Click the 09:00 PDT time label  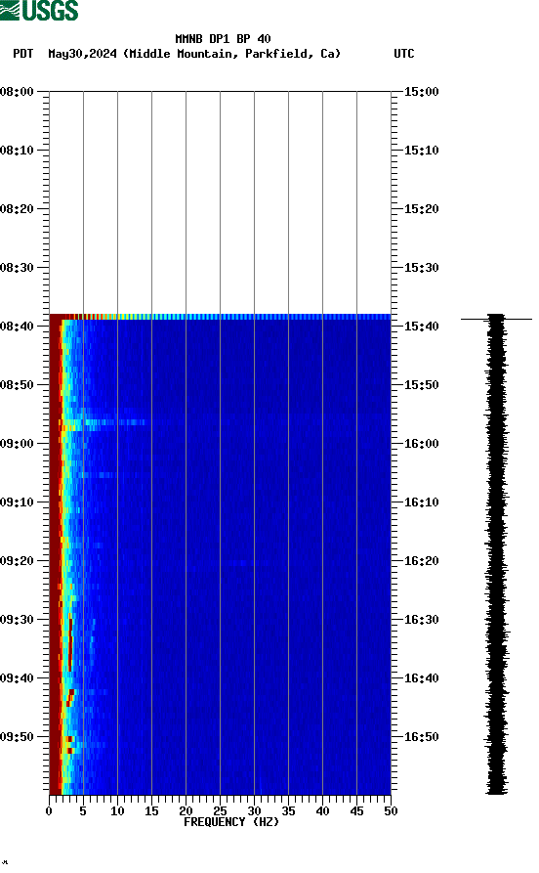(17, 443)
